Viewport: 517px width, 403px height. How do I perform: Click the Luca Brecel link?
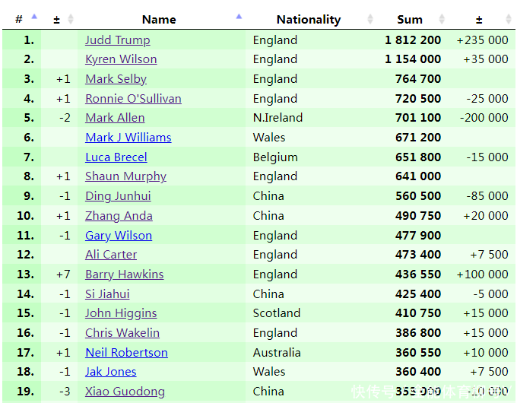(116, 157)
